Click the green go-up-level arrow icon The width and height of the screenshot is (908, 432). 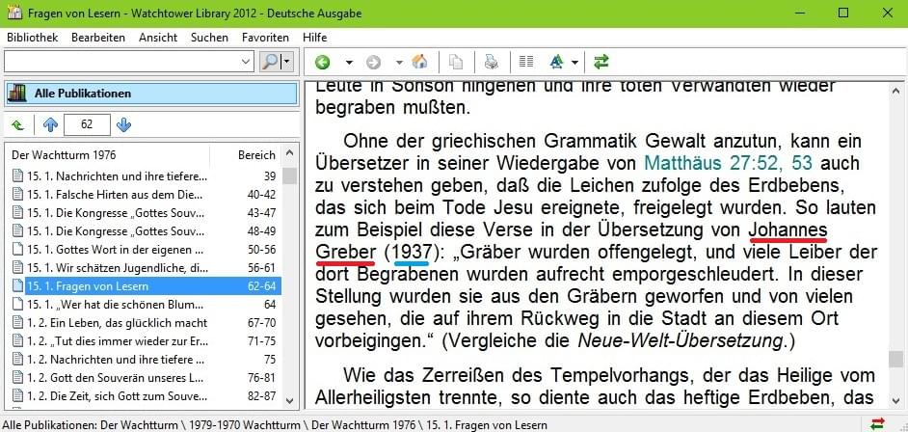[18, 124]
